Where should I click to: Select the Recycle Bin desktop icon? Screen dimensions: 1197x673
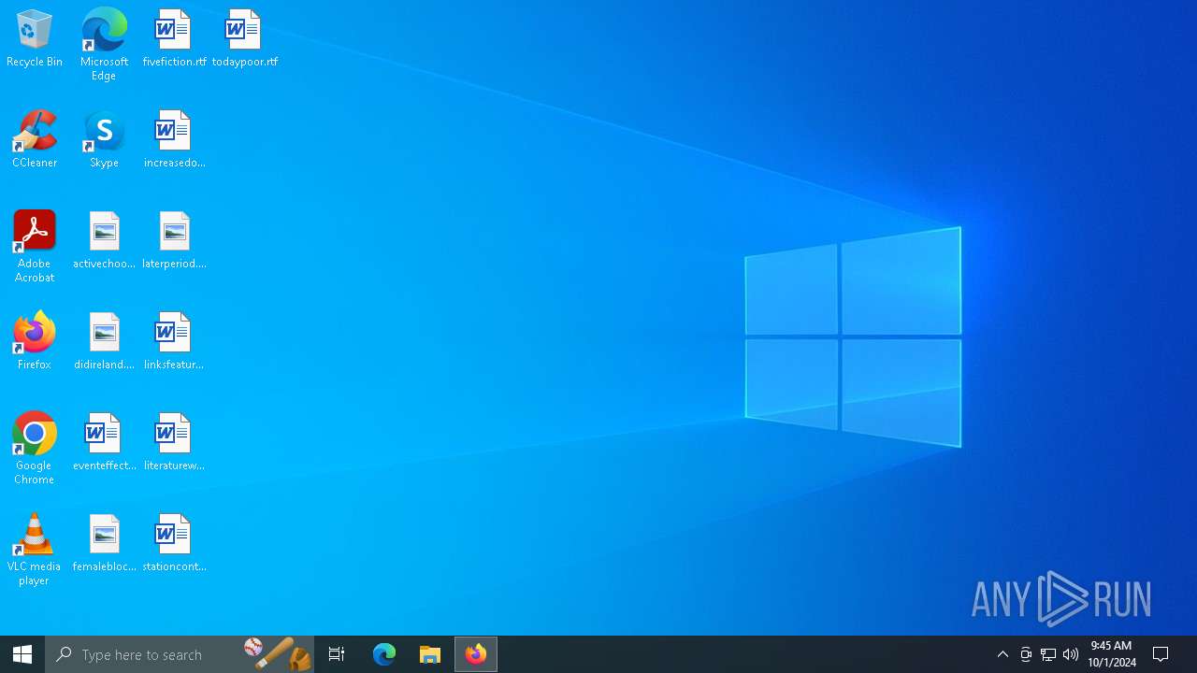[35, 38]
